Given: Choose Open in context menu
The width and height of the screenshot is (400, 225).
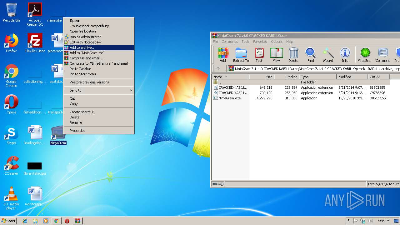Looking at the screenshot, I should pos(99,21).
